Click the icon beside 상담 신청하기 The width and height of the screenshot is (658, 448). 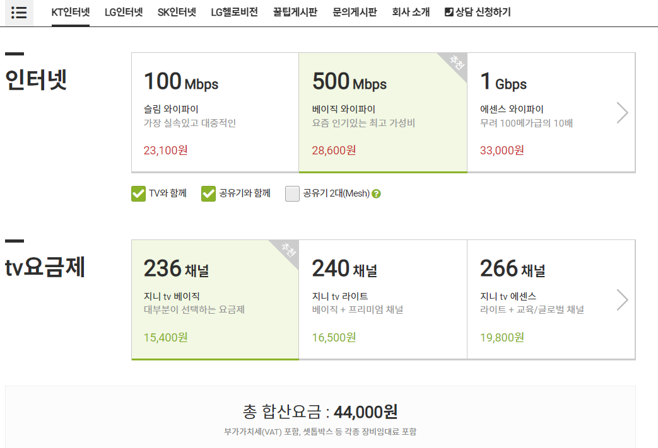point(449,12)
